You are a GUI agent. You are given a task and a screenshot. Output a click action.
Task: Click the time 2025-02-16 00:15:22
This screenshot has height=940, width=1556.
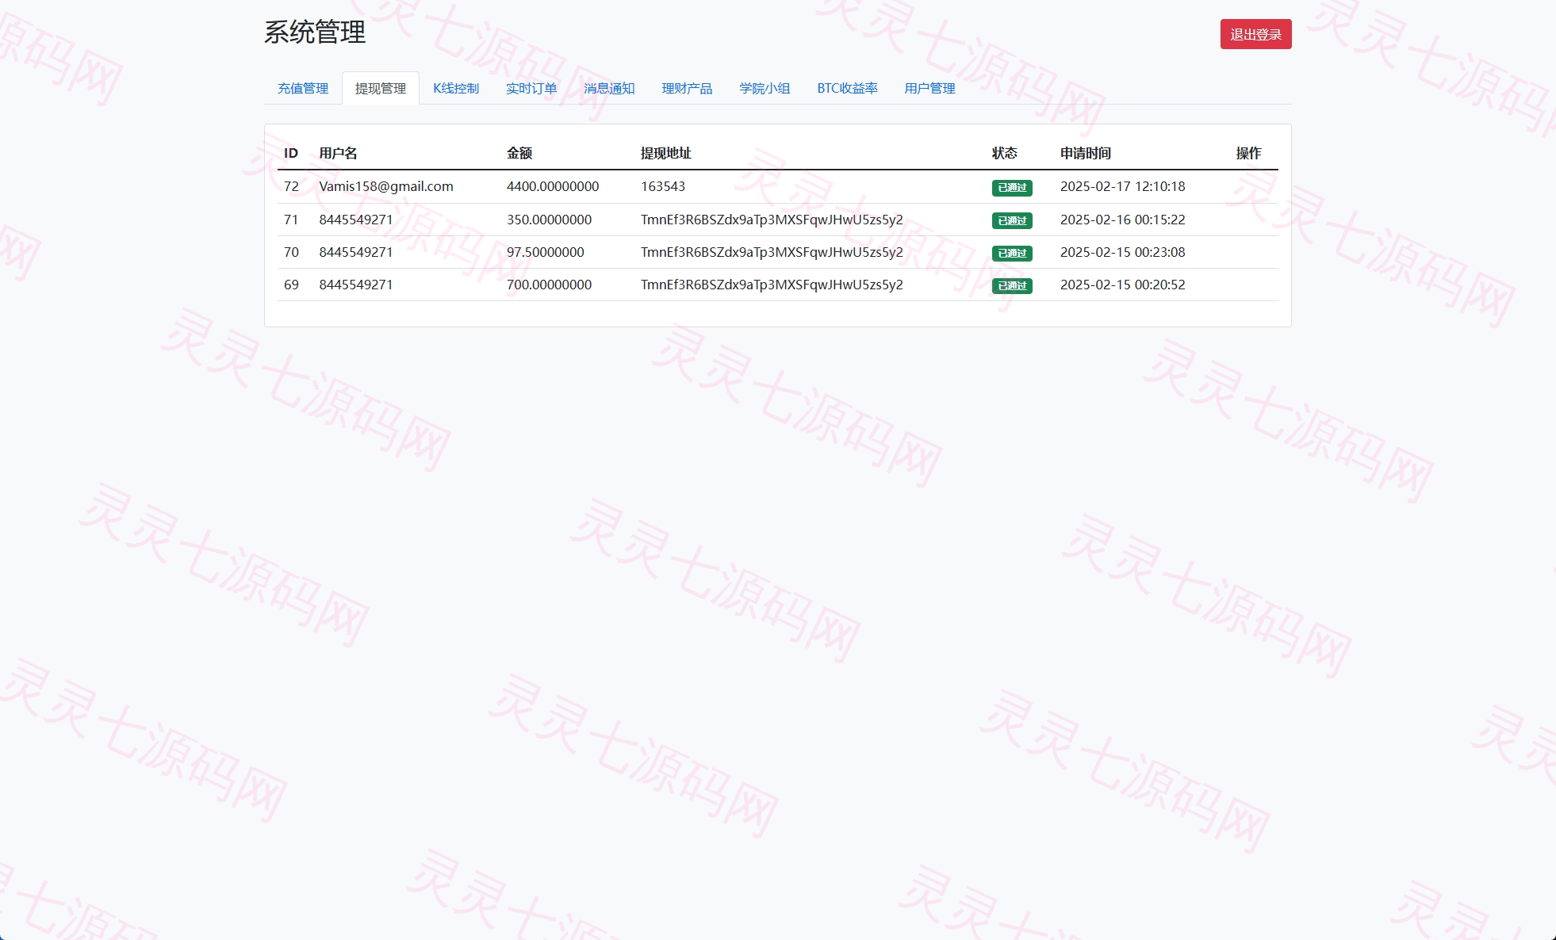click(x=1122, y=220)
